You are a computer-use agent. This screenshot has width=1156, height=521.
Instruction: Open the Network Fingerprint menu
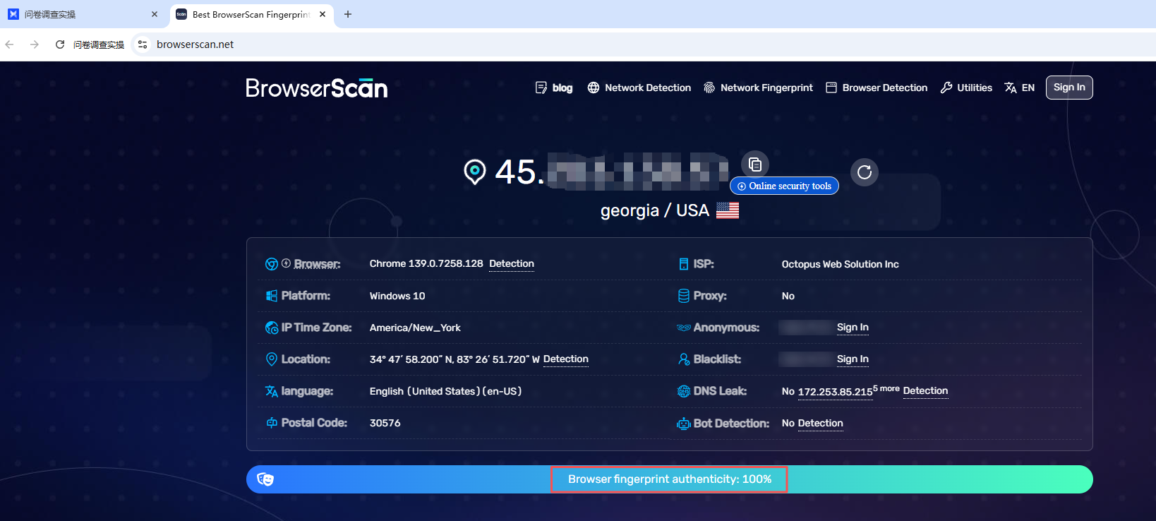click(758, 88)
